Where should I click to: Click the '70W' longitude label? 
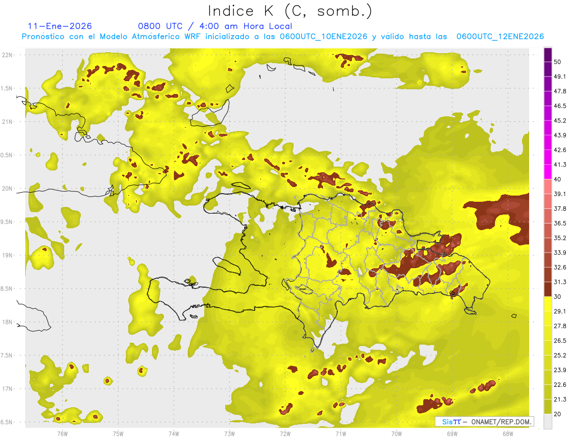coord(396,433)
